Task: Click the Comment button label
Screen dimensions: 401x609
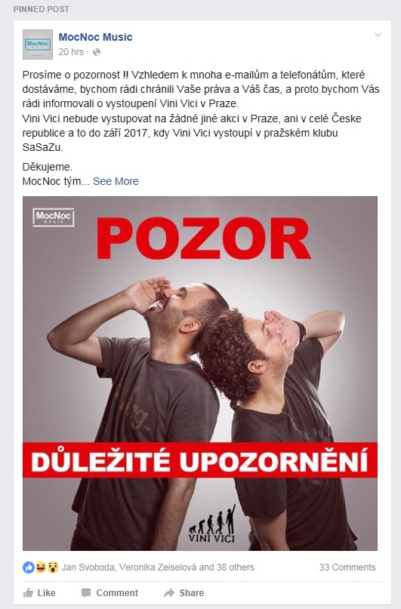Action: [117, 593]
